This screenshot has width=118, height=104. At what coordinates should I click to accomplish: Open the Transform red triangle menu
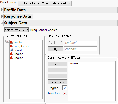coord(65,93)
